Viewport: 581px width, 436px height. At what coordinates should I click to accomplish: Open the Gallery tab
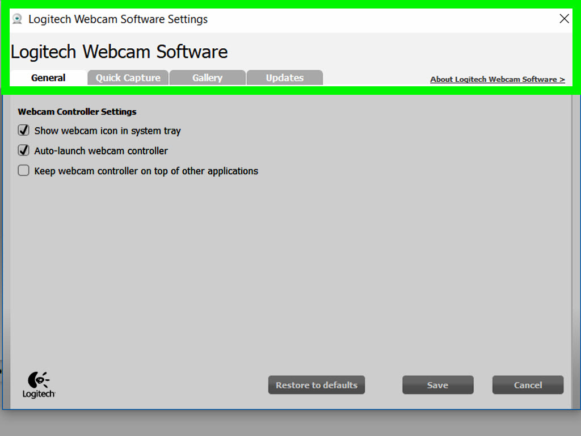tap(207, 78)
